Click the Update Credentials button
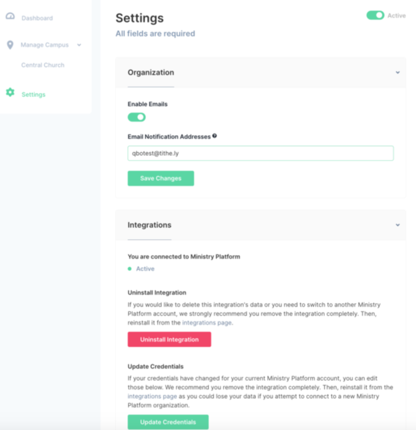The width and height of the screenshot is (416, 430). (x=168, y=422)
